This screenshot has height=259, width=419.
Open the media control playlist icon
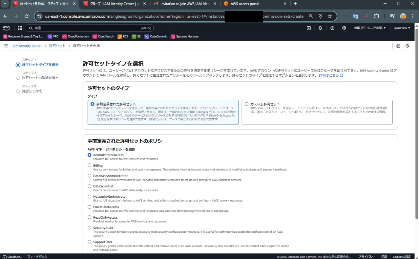[x=392, y=16]
